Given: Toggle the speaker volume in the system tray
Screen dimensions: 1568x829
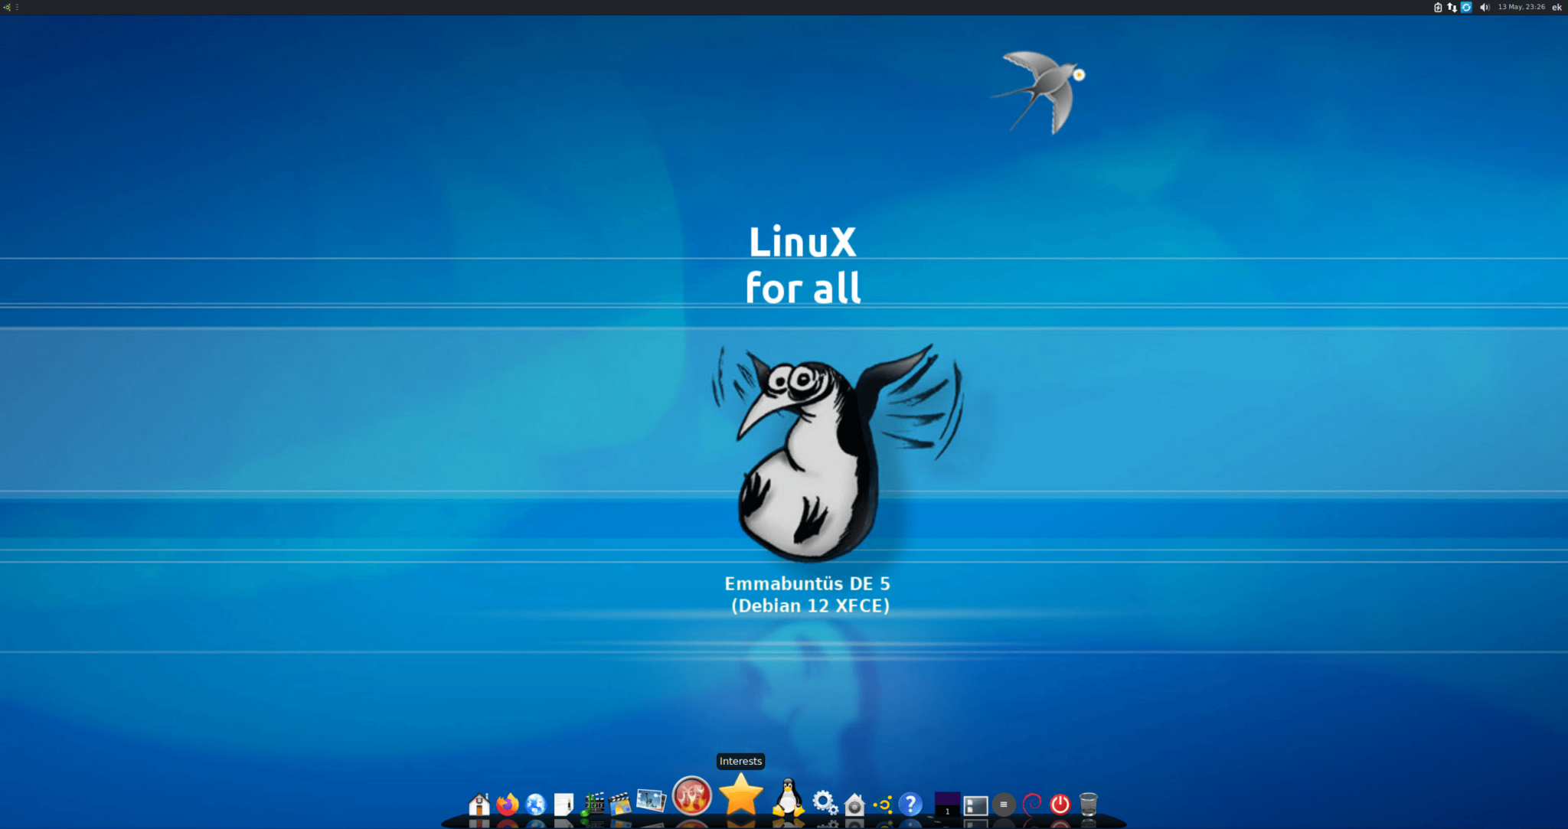Looking at the screenshot, I should 1485,8.
